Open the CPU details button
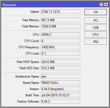The width and height of the screenshot is (110, 108). [x=96, y=35]
